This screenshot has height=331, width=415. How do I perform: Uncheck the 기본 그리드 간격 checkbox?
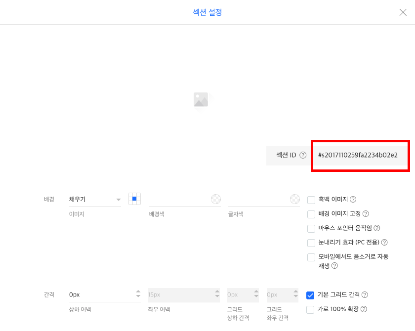coord(311,295)
